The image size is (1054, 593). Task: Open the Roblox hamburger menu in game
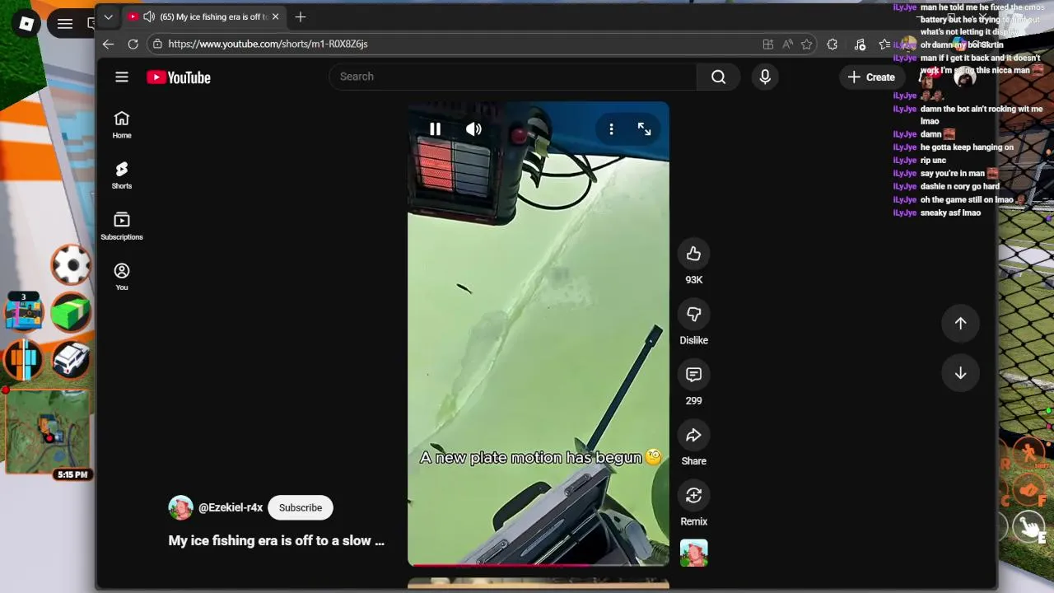pyautogui.click(x=65, y=24)
